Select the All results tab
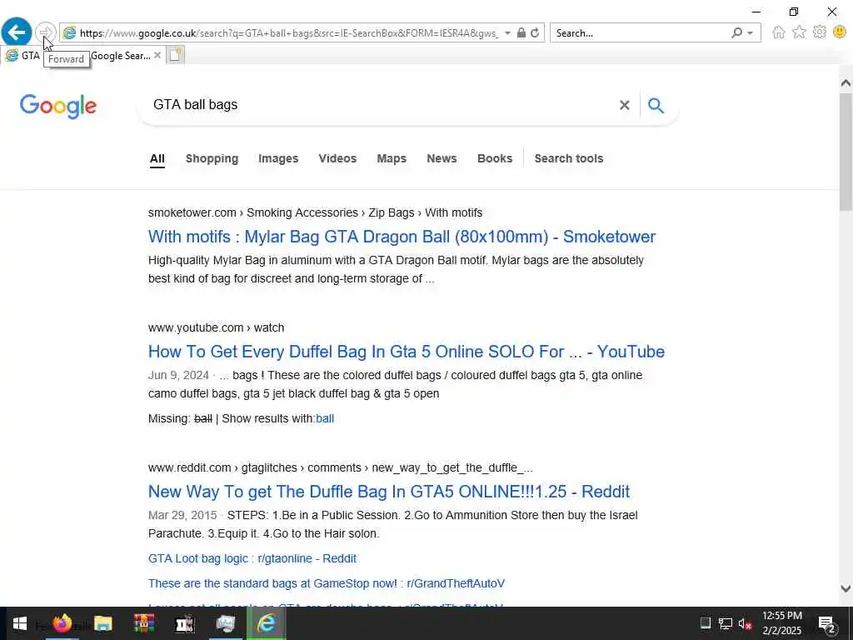This screenshot has height=640, width=853. [157, 158]
